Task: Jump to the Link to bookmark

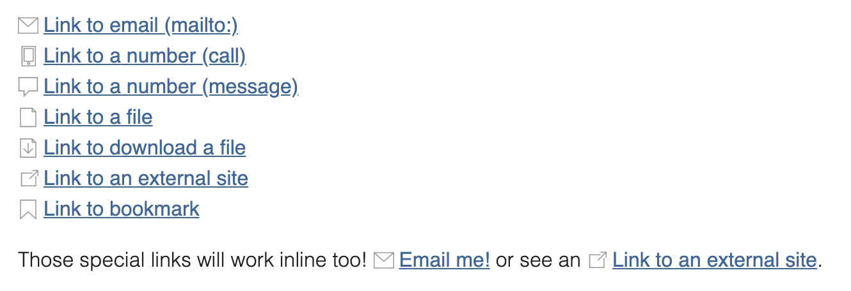Action: point(122,209)
